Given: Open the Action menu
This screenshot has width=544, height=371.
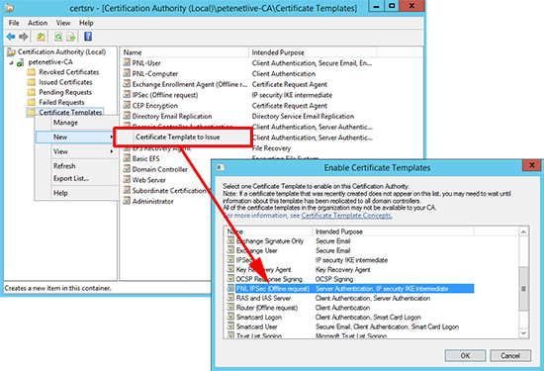Looking at the screenshot, I should pyautogui.click(x=38, y=23).
